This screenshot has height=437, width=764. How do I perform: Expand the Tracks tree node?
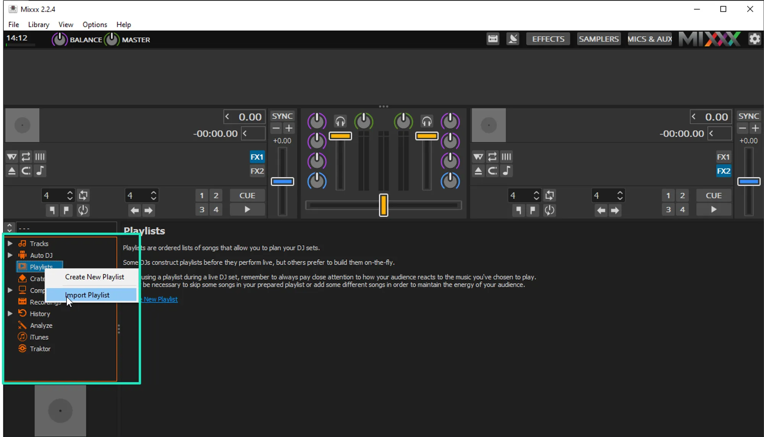[x=10, y=243]
